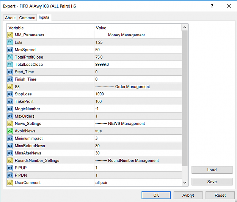The width and height of the screenshot is (237, 202).
Task: Click the integer icon beside MinsAfterNews
Action: 10,153
